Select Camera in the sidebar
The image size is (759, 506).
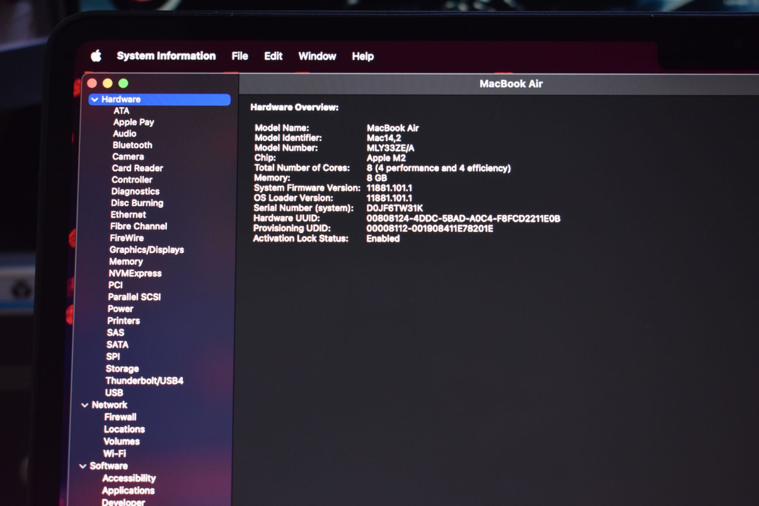coord(128,157)
